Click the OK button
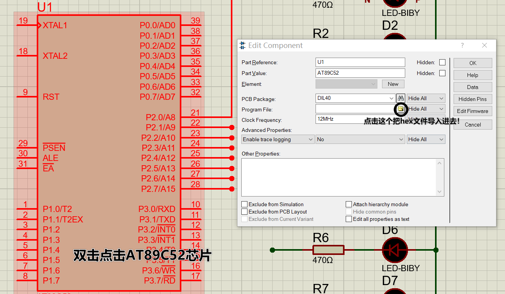Image resolution: width=505 pixels, height=294 pixels. click(473, 63)
